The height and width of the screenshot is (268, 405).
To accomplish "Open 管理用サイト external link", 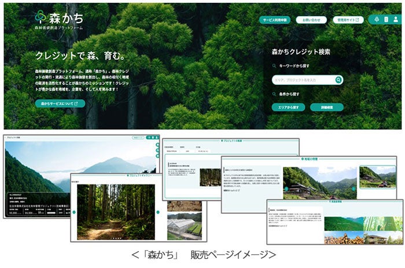I will pos(348,20).
